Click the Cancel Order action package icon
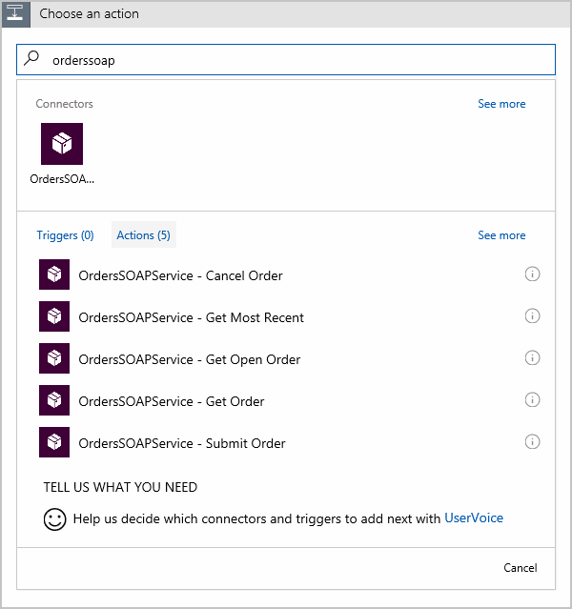The height and width of the screenshot is (609, 572). coord(54,274)
